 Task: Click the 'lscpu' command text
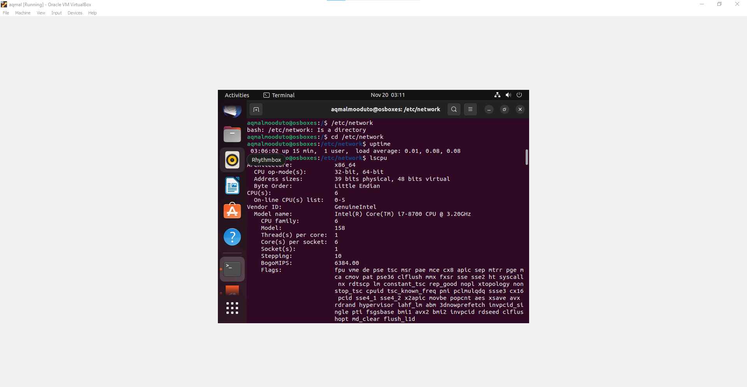378,158
